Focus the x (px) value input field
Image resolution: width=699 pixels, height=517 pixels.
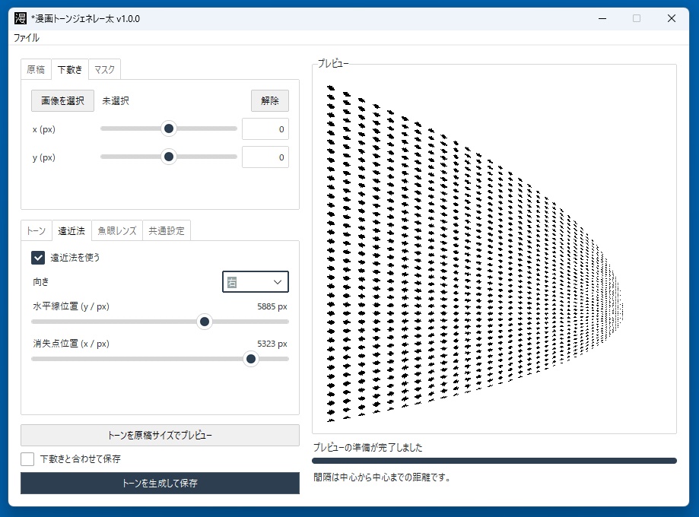click(x=265, y=129)
